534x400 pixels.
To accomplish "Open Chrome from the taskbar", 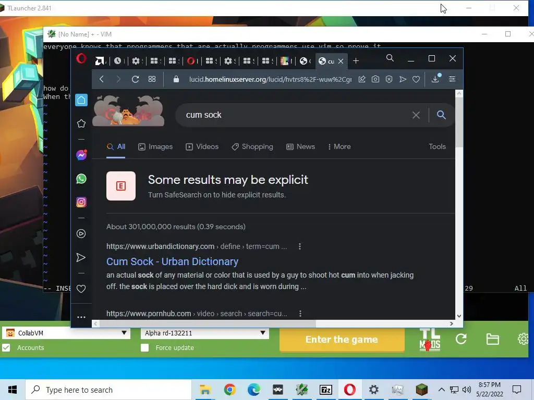I will coord(230,390).
